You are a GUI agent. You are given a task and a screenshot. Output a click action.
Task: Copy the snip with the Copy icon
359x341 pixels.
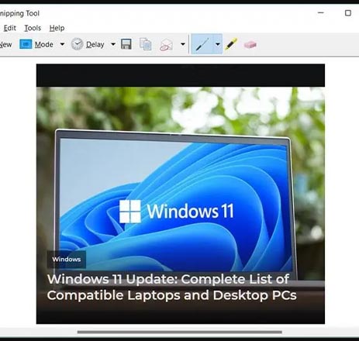point(146,44)
